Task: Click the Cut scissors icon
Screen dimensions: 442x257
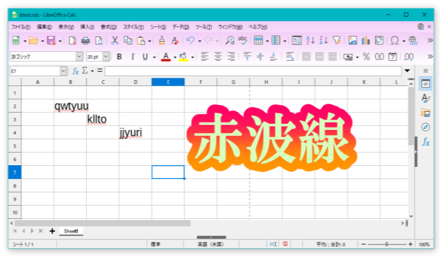Action: point(115,40)
